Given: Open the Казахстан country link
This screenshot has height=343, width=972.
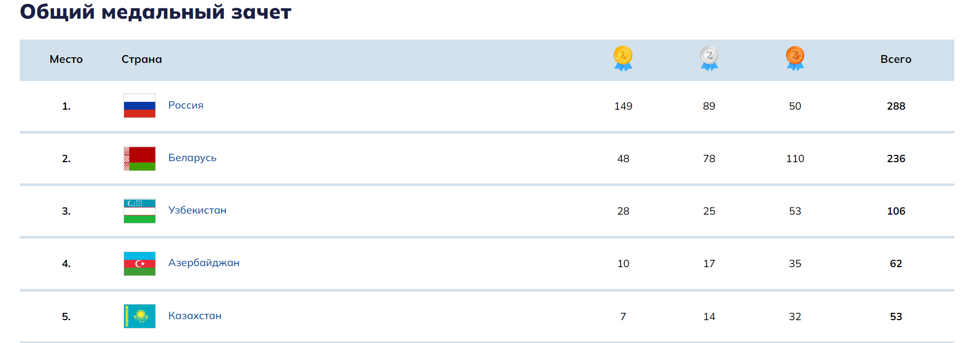Looking at the screenshot, I should [195, 315].
